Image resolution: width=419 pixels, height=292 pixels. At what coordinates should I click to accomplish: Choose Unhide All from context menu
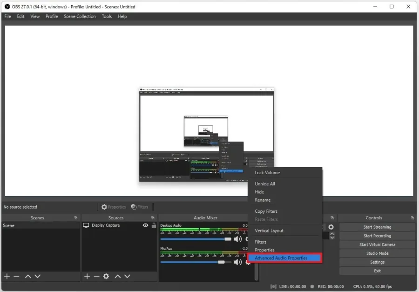point(285,183)
